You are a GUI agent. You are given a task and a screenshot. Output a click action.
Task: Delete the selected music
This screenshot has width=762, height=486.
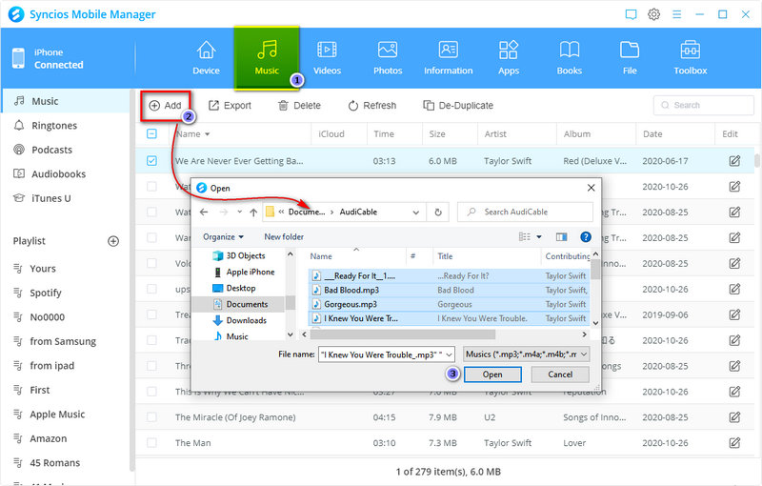[299, 106]
